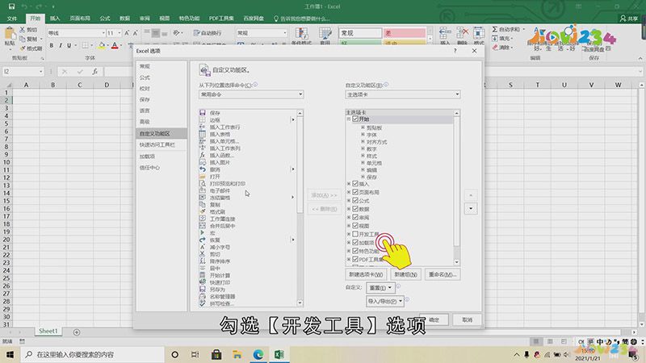
Task: Check the 开发工具 checkbox
Action: pyautogui.click(x=355, y=234)
